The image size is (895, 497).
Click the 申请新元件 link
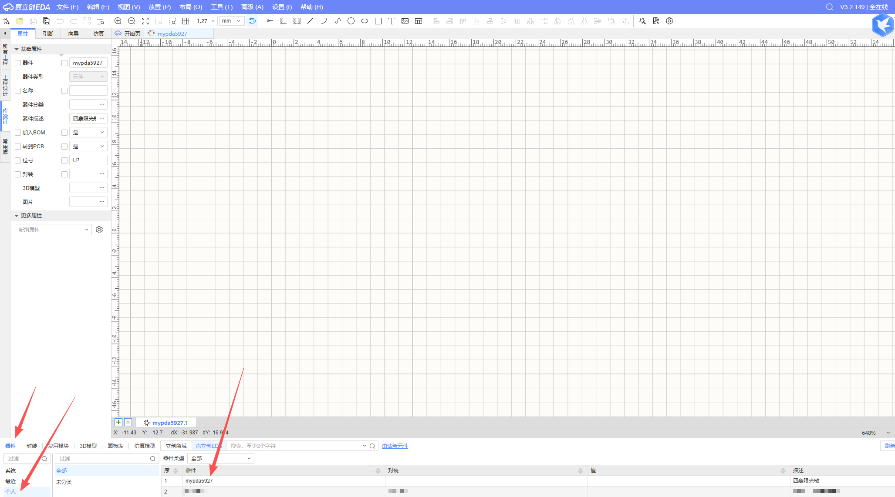(x=395, y=446)
